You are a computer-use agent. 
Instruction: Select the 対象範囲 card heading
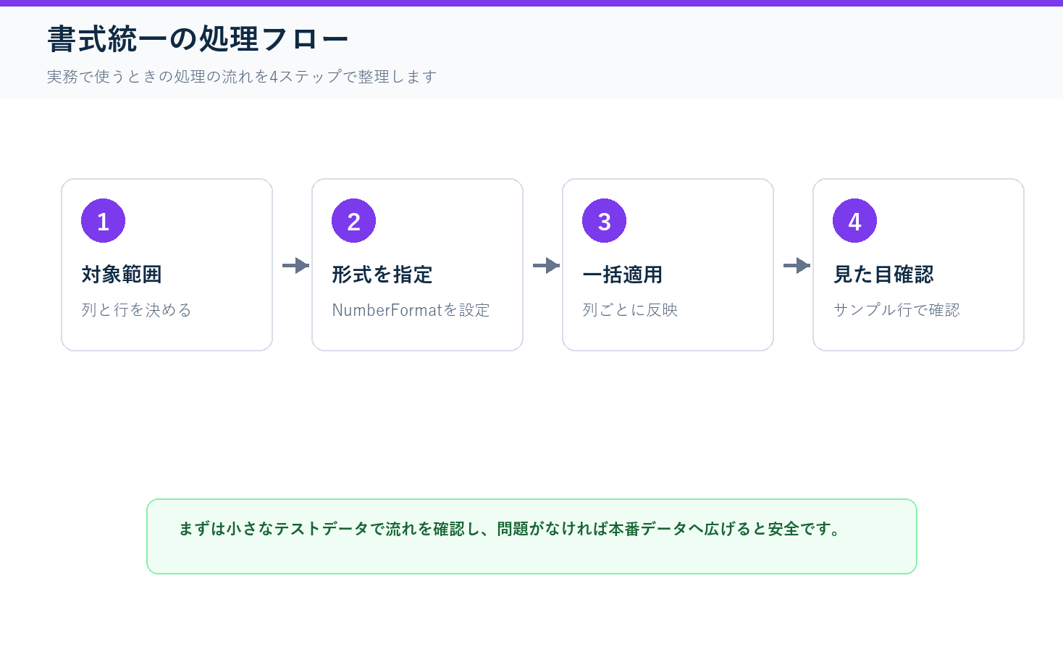(x=122, y=275)
